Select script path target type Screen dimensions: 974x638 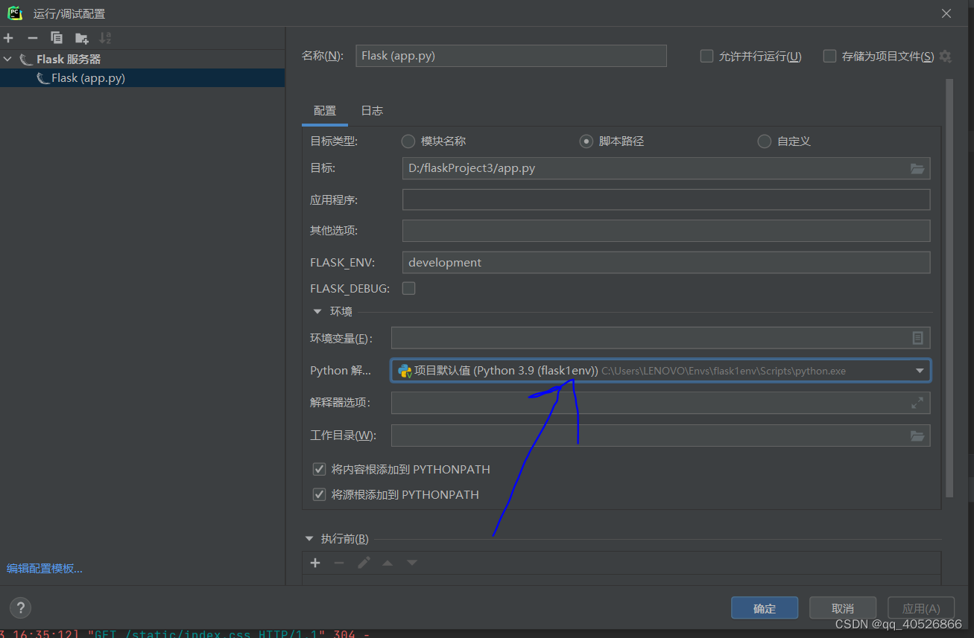[586, 141]
